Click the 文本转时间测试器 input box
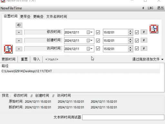Screen dimensions: 165x124 [x=123, y=117]
